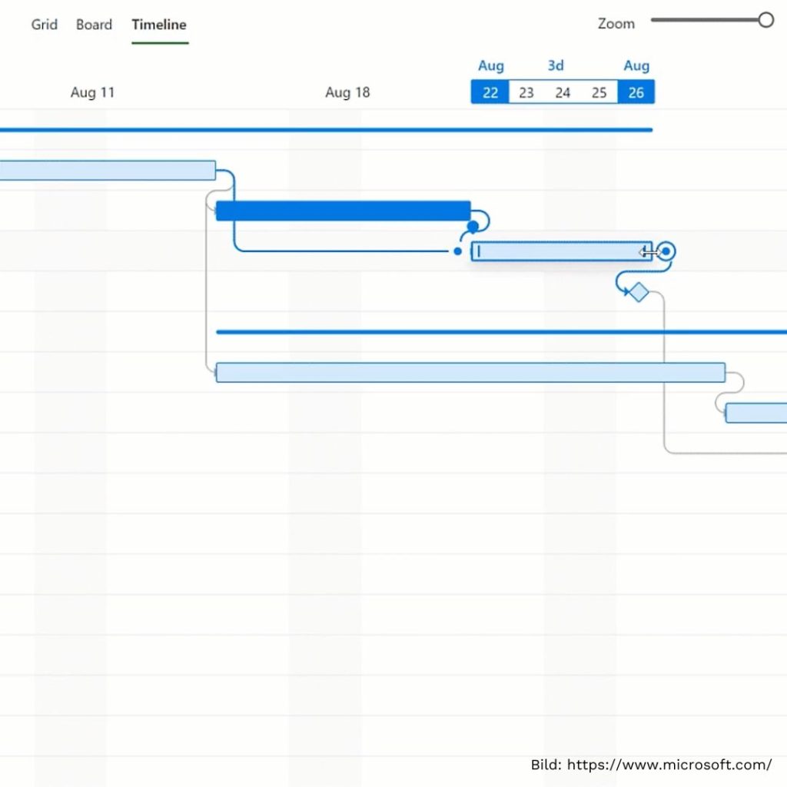Select Aug 22 in the date range header
Viewport: 787px width, 787px height.
click(490, 91)
